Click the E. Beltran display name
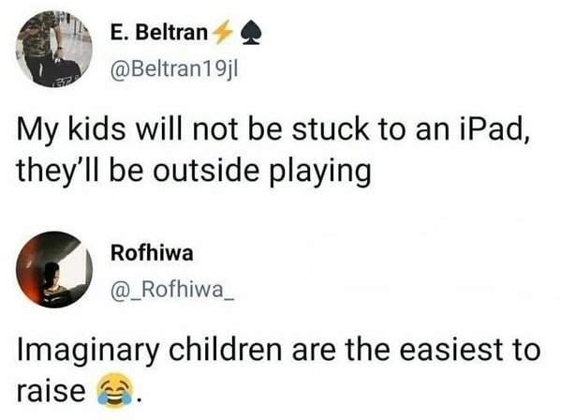 pyautogui.click(x=159, y=33)
